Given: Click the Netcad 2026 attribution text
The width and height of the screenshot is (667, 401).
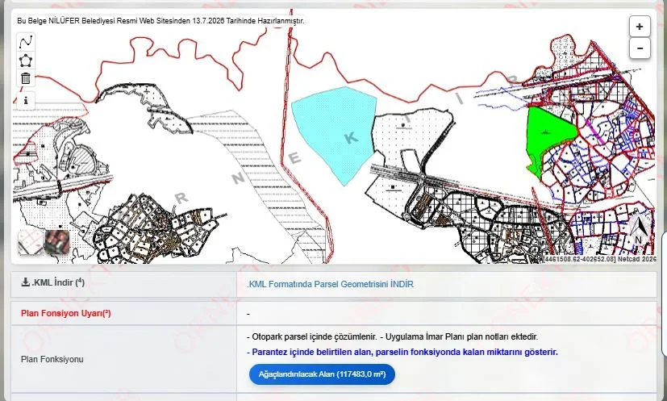Looking at the screenshot, I should [637, 259].
